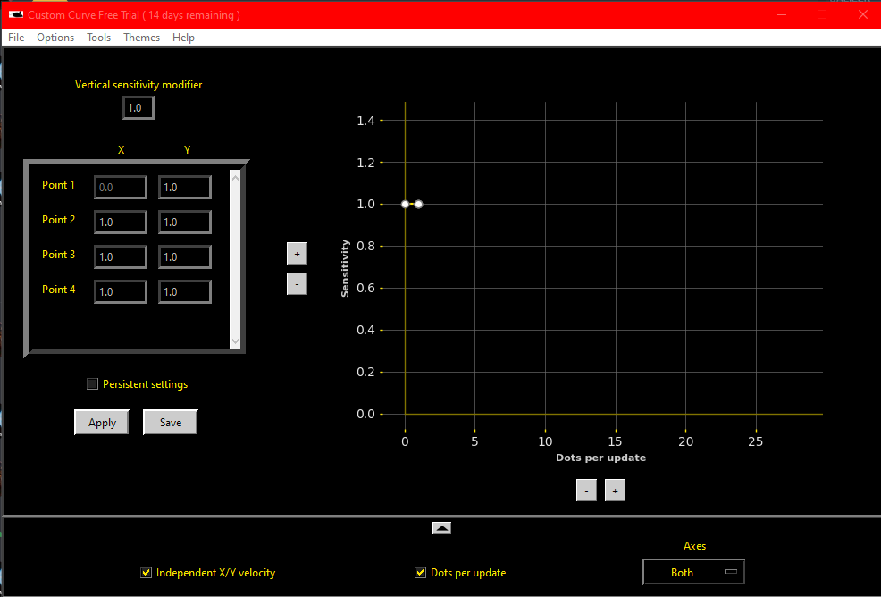This screenshot has height=597, width=881.
Task: Click the Point 1 Y value field
Action: click(x=185, y=187)
